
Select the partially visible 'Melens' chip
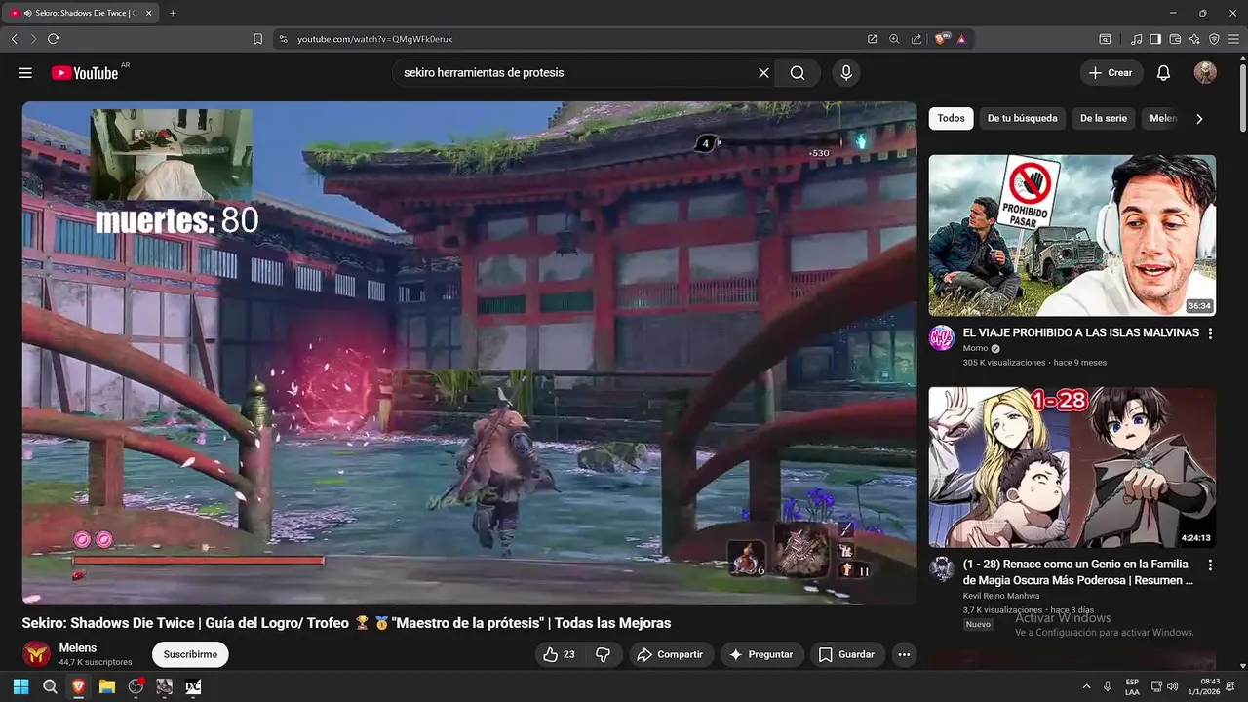(x=1162, y=118)
